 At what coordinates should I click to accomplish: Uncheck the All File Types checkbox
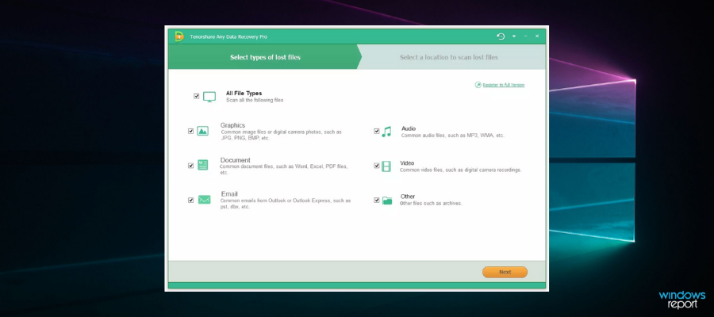196,97
